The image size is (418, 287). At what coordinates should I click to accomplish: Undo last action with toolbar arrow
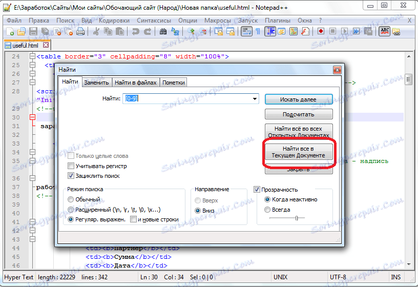point(136,31)
